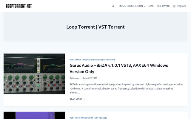Viewport: 191px width, 119px height.
Task: Open the second post's purple thumbnail
Action: [x=34, y=115]
